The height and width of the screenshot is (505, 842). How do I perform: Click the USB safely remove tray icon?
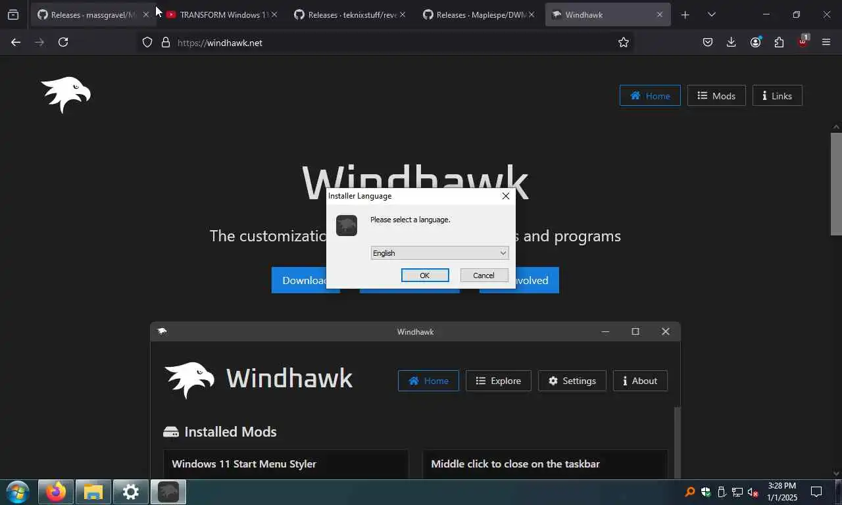point(722,492)
